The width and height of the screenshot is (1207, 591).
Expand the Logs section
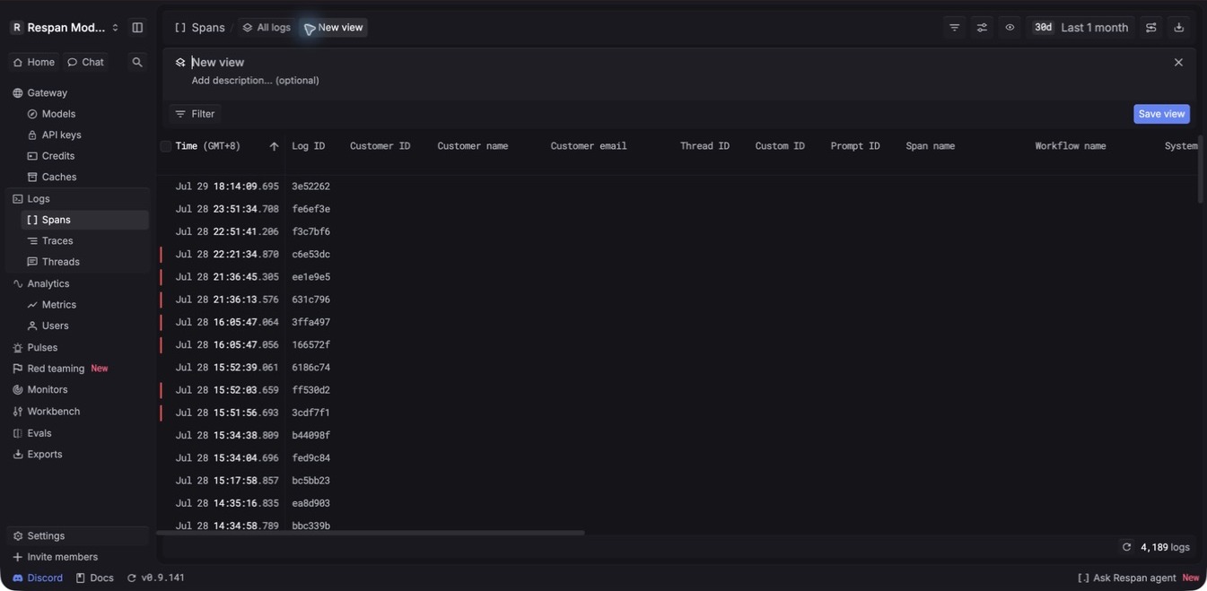click(x=39, y=198)
